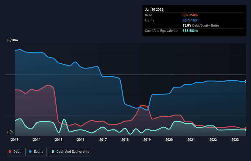This screenshot has width=251, height=161.
Task: Click the 2016 x-axis label
Action: (x=81, y=140)
